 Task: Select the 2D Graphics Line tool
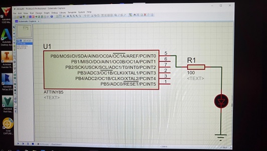click(15, 72)
